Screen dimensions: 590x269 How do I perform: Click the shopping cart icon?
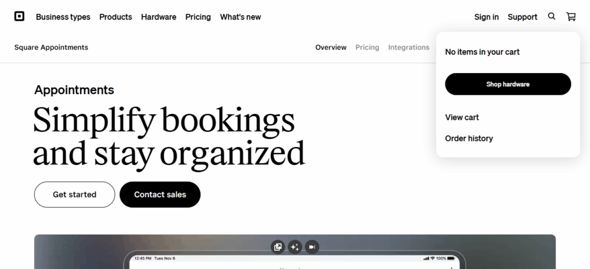[x=571, y=17]
